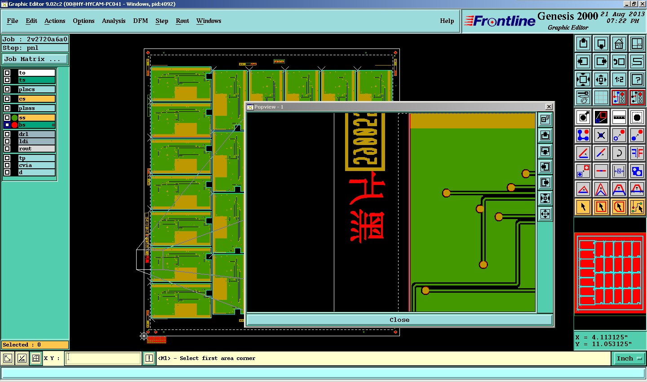Click the grid display icon
The image size is (647, 382).
pos(601,97)
